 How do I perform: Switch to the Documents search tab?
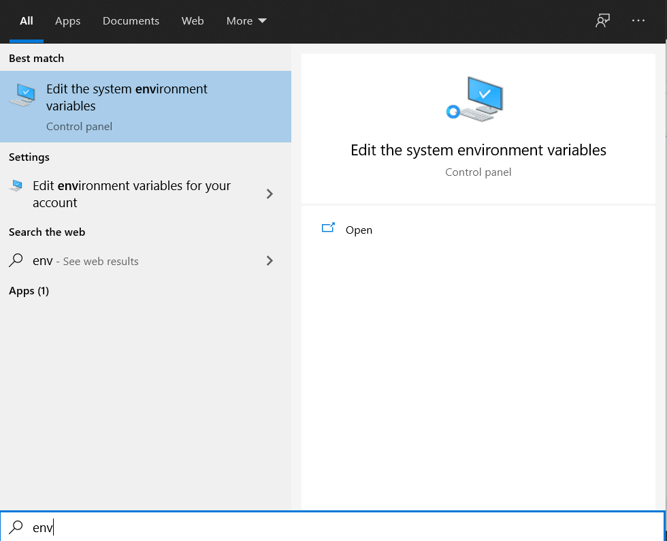coord(131,21)
